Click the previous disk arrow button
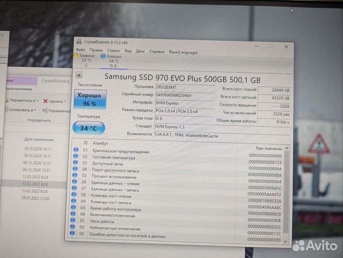The image size is (343, 258). 79,75
